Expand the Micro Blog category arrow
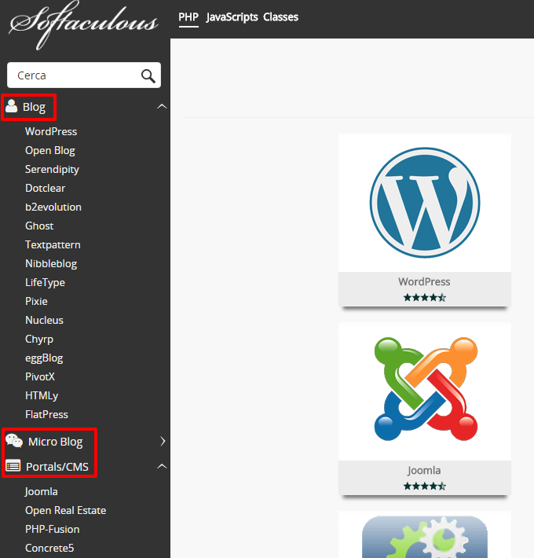Screen dimensions: 534x558 click(x=163, y=441)
